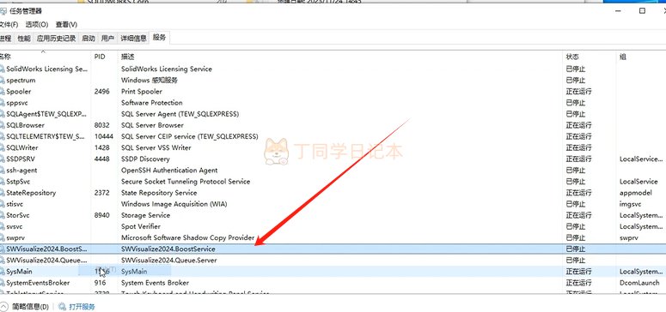
Task: Click the Task Manager app icon in title bar
Action: coord(3,11)
